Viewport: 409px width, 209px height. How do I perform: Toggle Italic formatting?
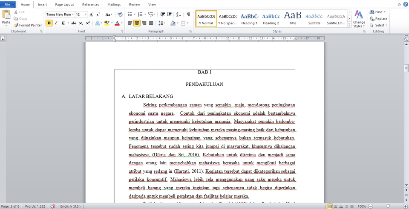[x=56, y=23]
